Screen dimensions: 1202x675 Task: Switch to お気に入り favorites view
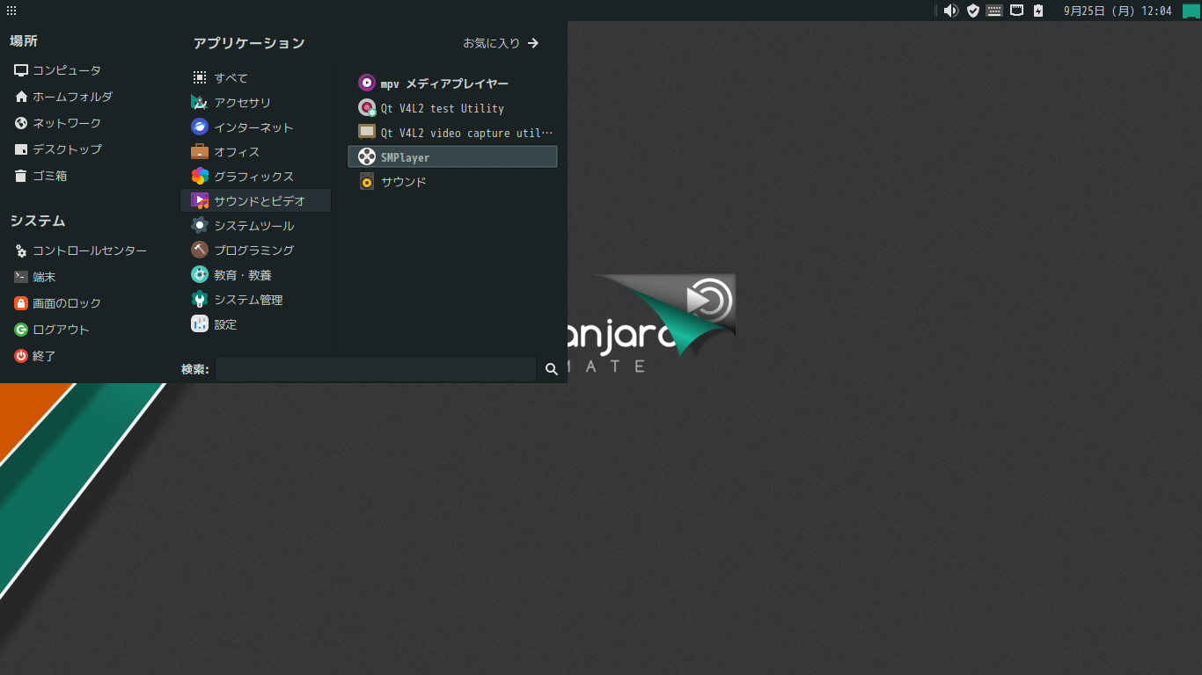coord(501,42)
